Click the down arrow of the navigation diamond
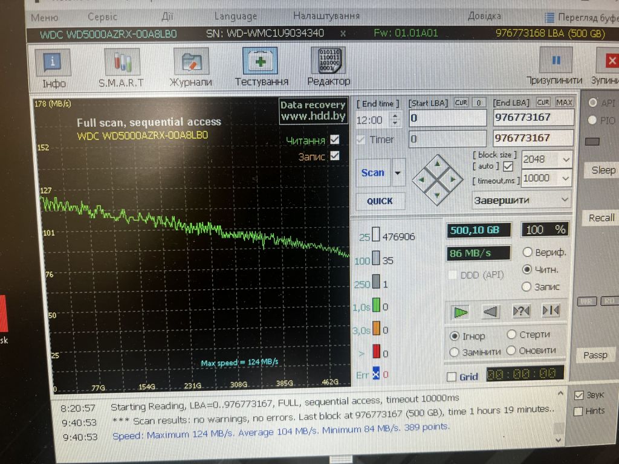The width and height of the screenshot is (619, 464). (x=437, y=195)
